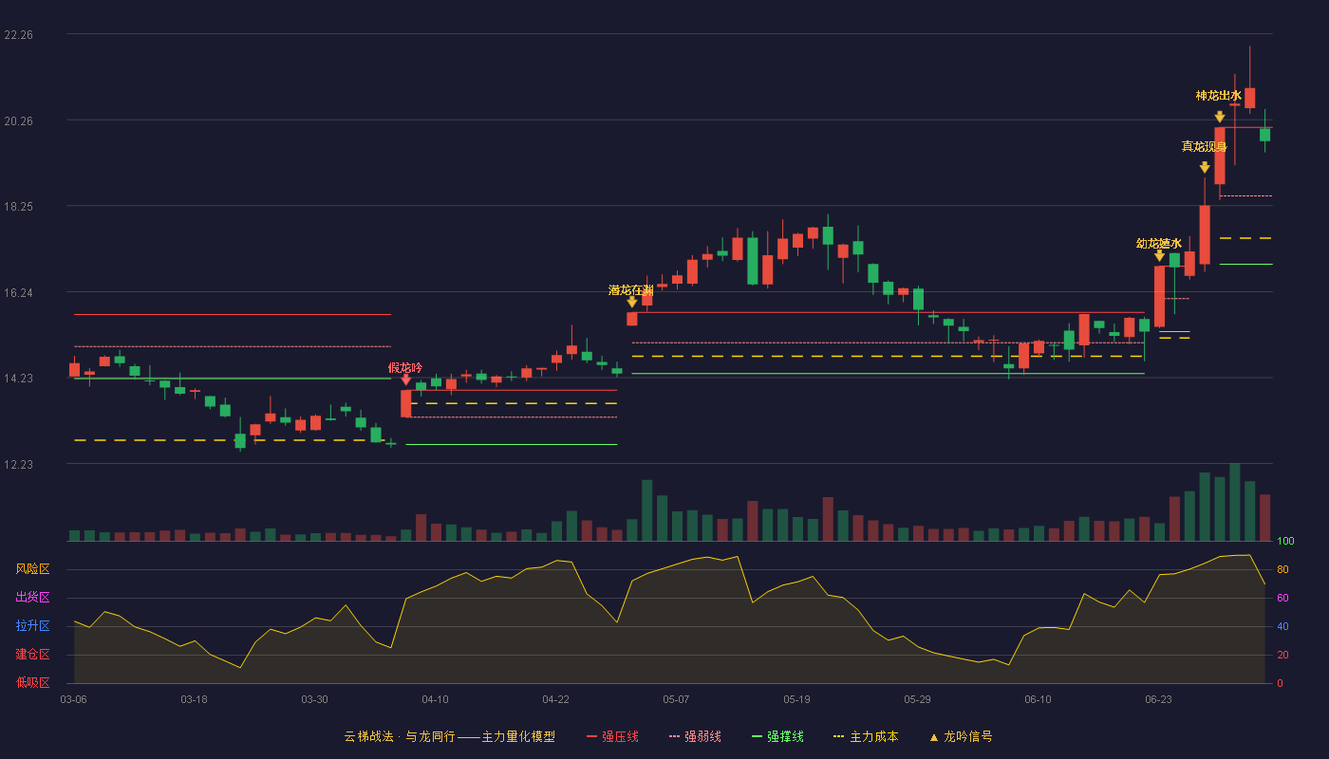Toggle the 主力成本 legend entry
The image size is (1329, 759).
click(x=866, y=736)
